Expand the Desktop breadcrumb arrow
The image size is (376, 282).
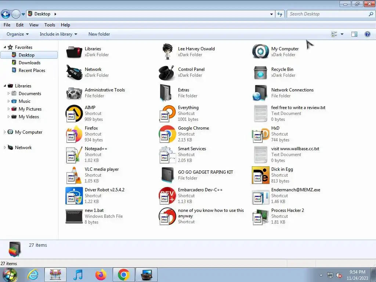(55, 14)
